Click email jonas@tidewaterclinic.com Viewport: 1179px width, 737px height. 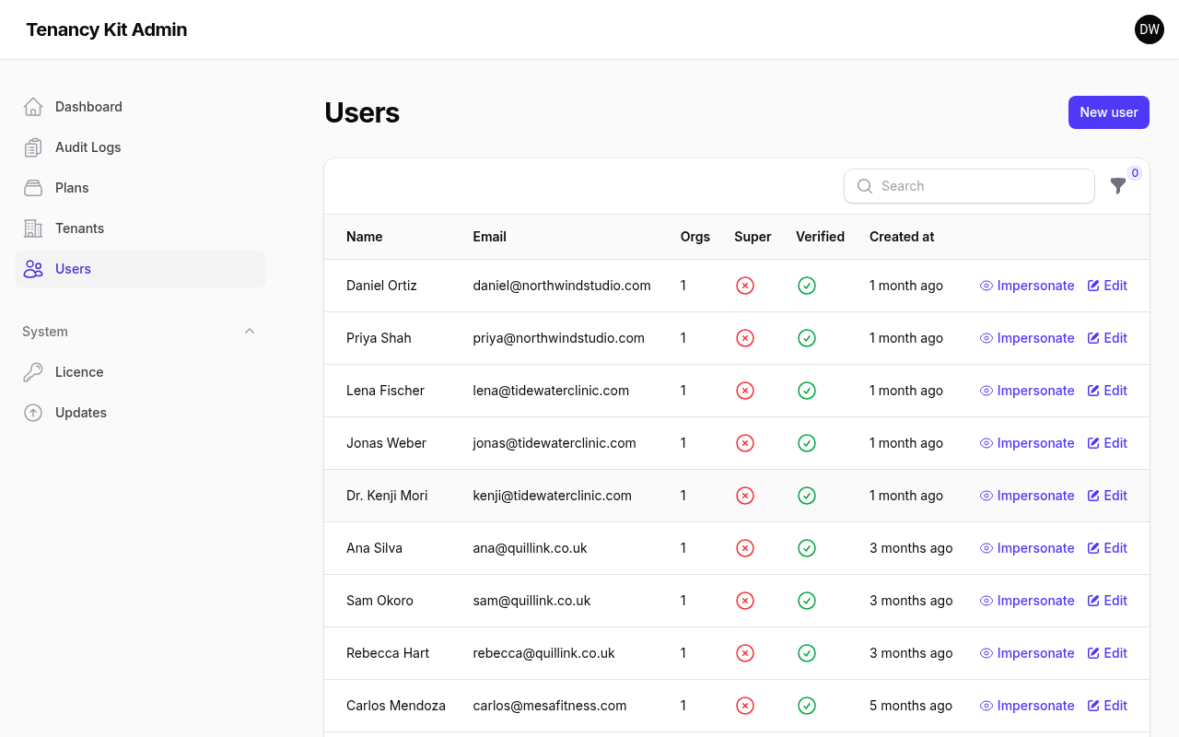pyautogui.click(x=554, y=443)
